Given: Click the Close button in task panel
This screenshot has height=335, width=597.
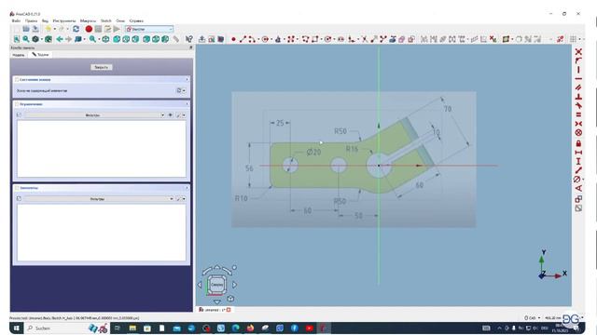Looking at the screenshot, I should pyautogui.click(x=102, y=67).
